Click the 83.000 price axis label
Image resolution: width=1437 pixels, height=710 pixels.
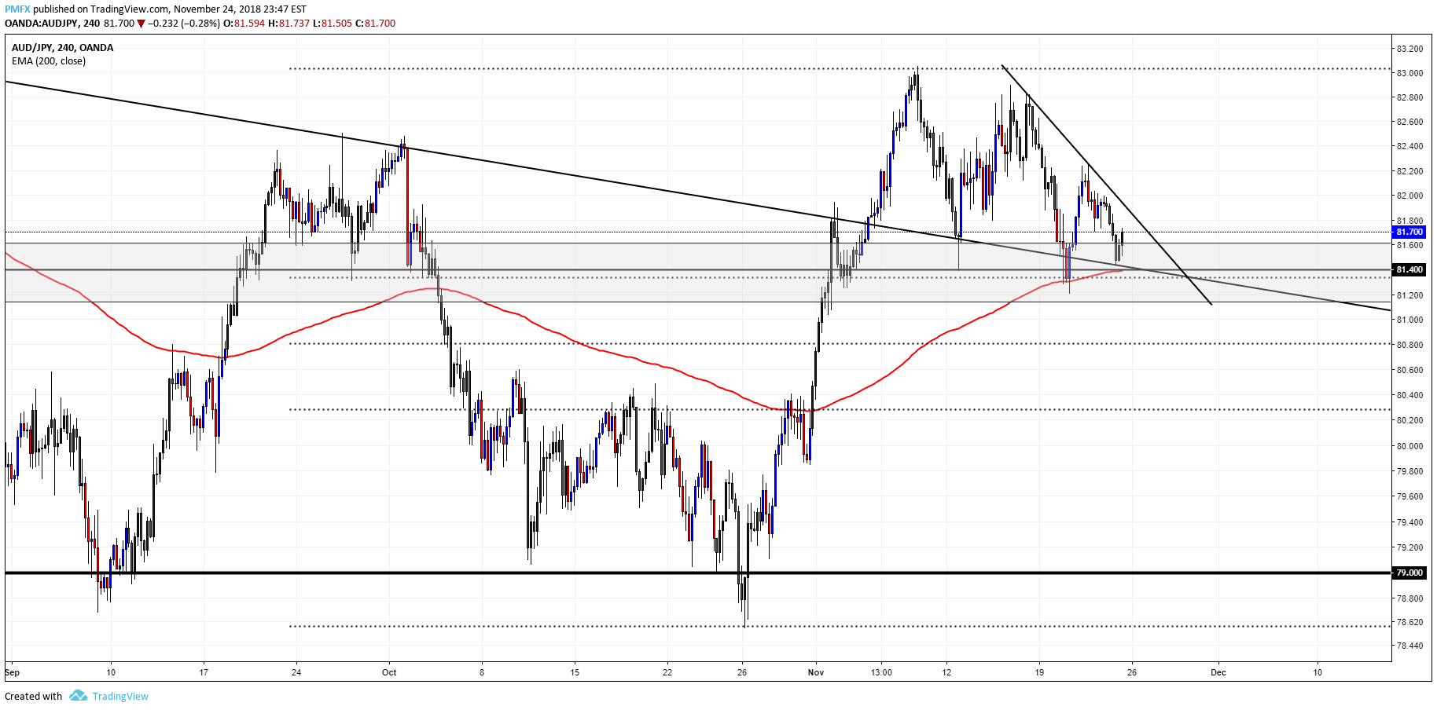coord(1409,73)
